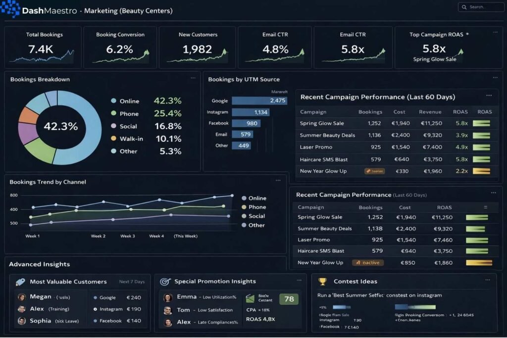Click the Walk-in yellow legend color dot
Screen dimensions: 507x338
click(113, 139)
